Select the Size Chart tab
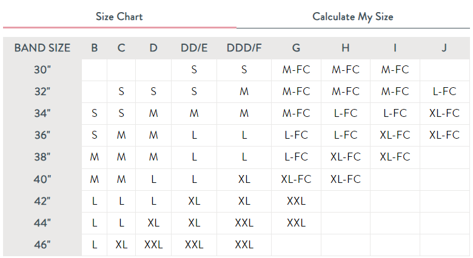 pos(119,16)
